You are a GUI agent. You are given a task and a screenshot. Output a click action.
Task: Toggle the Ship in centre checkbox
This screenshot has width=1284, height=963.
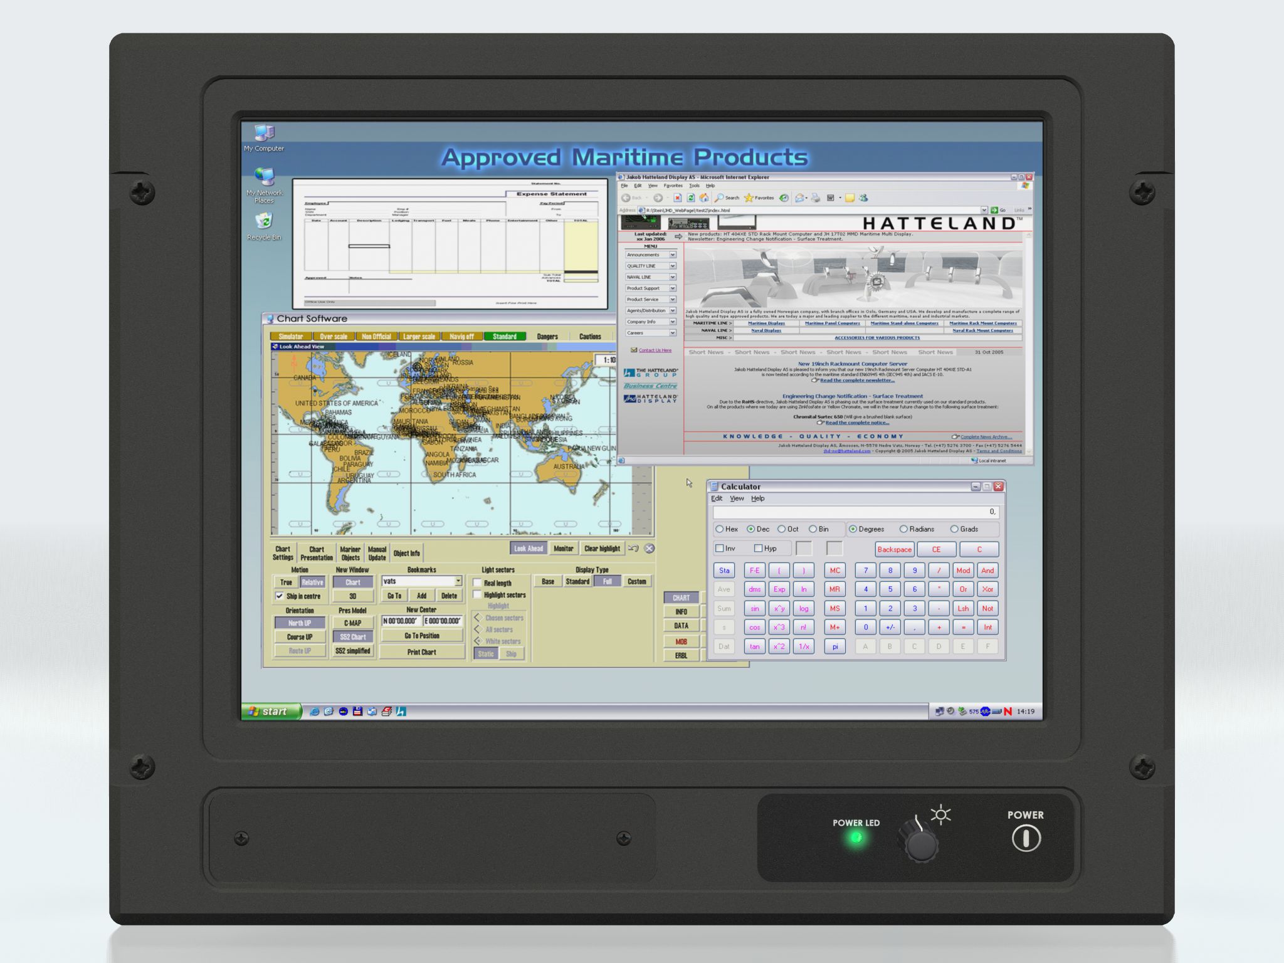280,596
